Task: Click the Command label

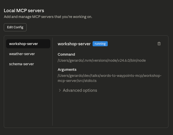Action: pyautogui.click(x=66, y=54)
